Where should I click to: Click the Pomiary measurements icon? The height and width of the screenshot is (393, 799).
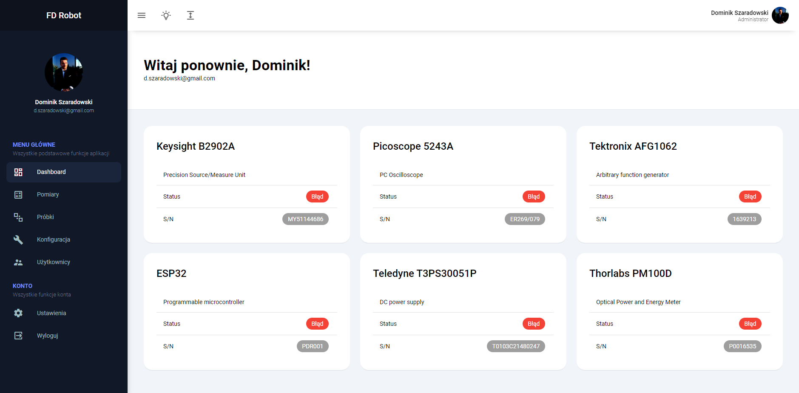(x=18, y=195)
